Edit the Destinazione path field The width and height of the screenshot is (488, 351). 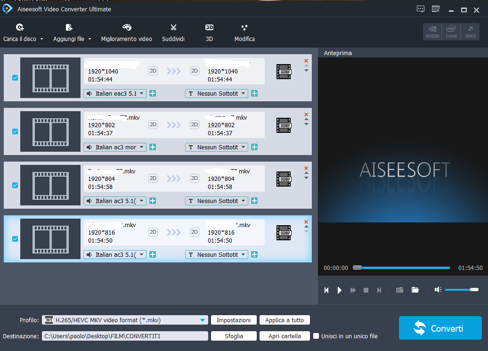(125, 336)
